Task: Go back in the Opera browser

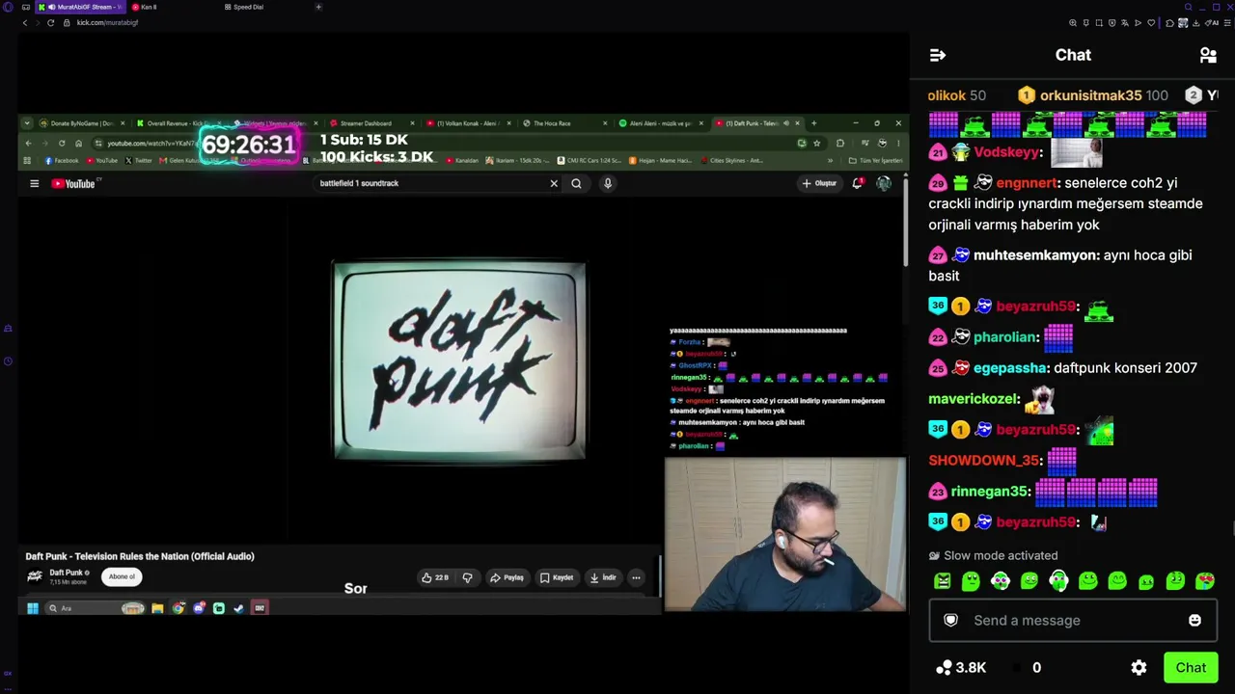Action: click(x=25, y=22)
